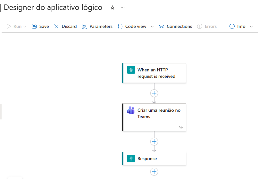The width and height of the screenshot is (258, 179).
Task: Expand the Run dropdown arrow
Action: 25,27
